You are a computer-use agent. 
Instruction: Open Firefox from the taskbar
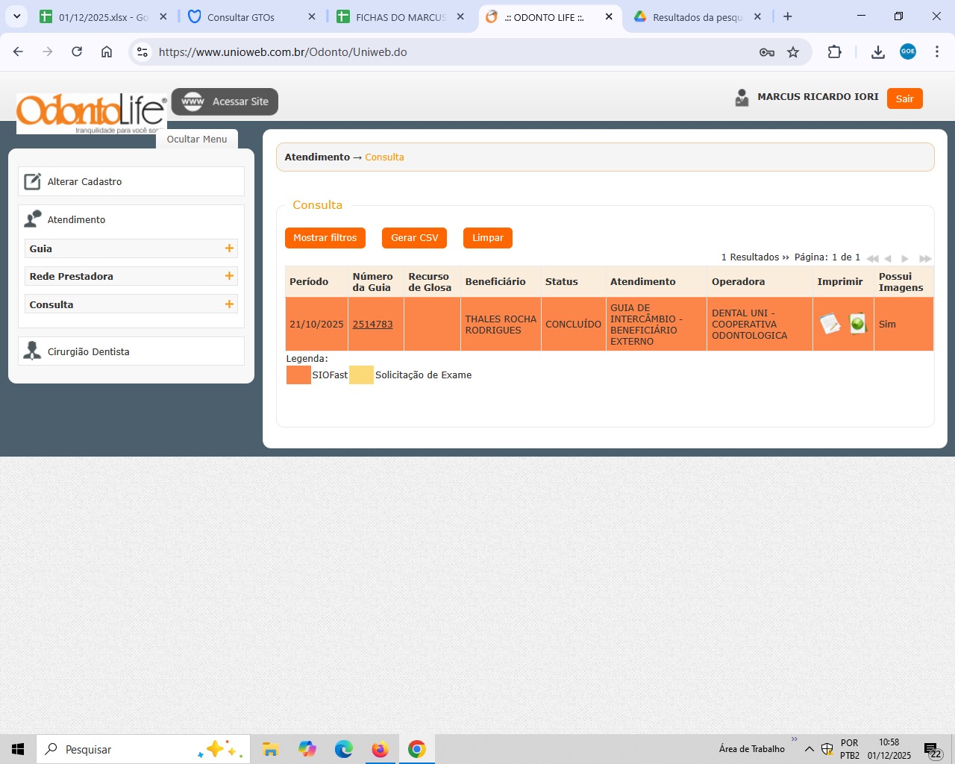pyautogui.click(x=381, y=749)
